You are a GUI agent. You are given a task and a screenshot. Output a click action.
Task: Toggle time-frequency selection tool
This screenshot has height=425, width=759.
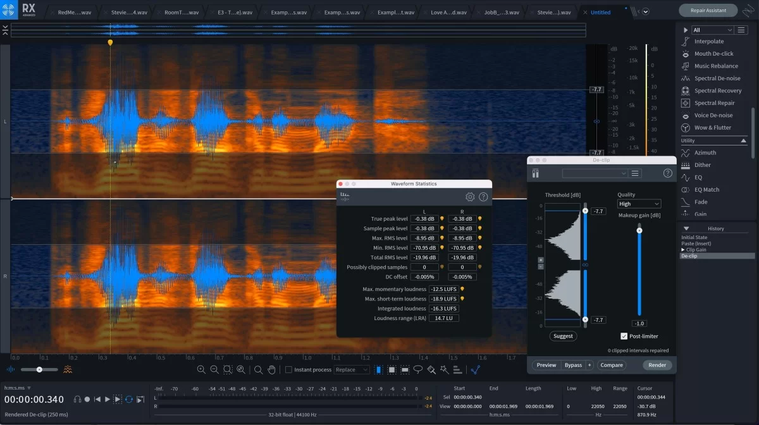tap(392, 369)
